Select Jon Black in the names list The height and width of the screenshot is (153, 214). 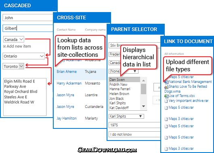coord(117,98)
